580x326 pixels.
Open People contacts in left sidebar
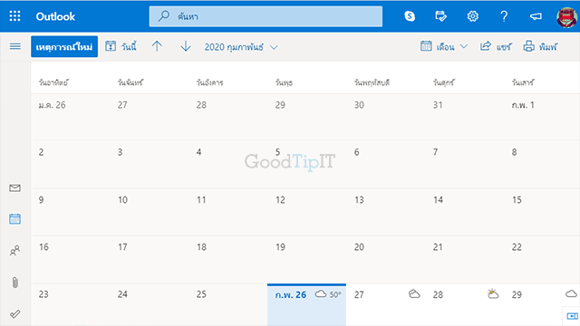point(14,251)
